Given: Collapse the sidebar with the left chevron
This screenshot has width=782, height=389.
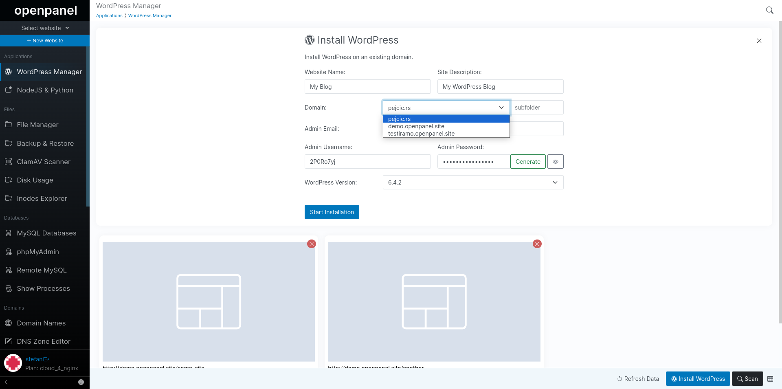Looking at the screenshot, I should tap(6, 382).
